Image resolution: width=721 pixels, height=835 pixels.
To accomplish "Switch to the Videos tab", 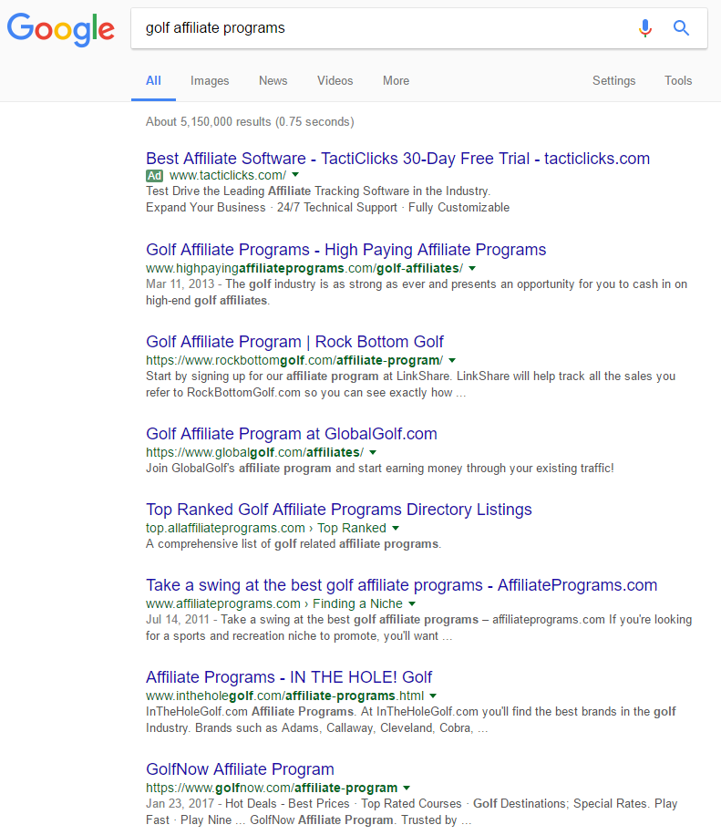I will point(335,80).
